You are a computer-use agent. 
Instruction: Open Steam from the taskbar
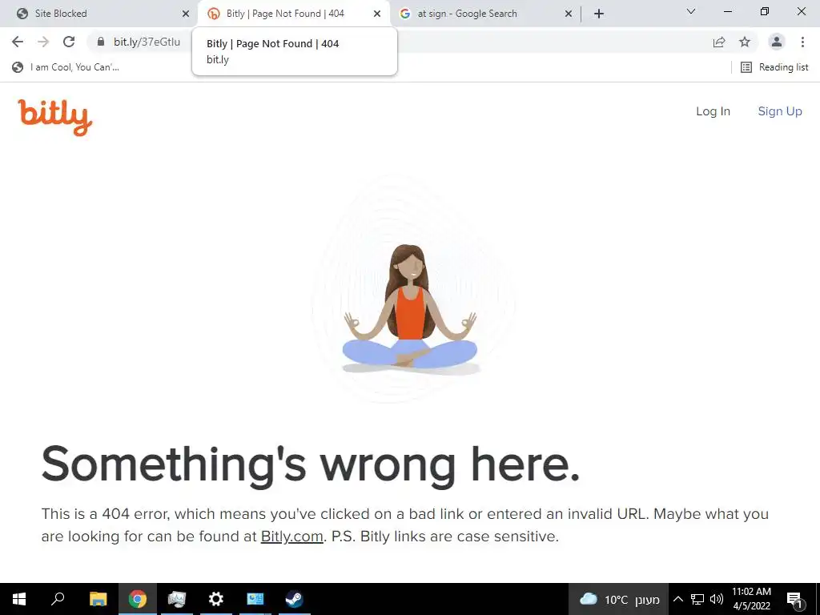click(x=295, y=599)
